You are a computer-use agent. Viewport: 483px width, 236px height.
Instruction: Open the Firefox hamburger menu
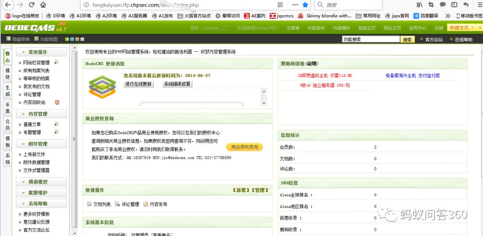479,4
